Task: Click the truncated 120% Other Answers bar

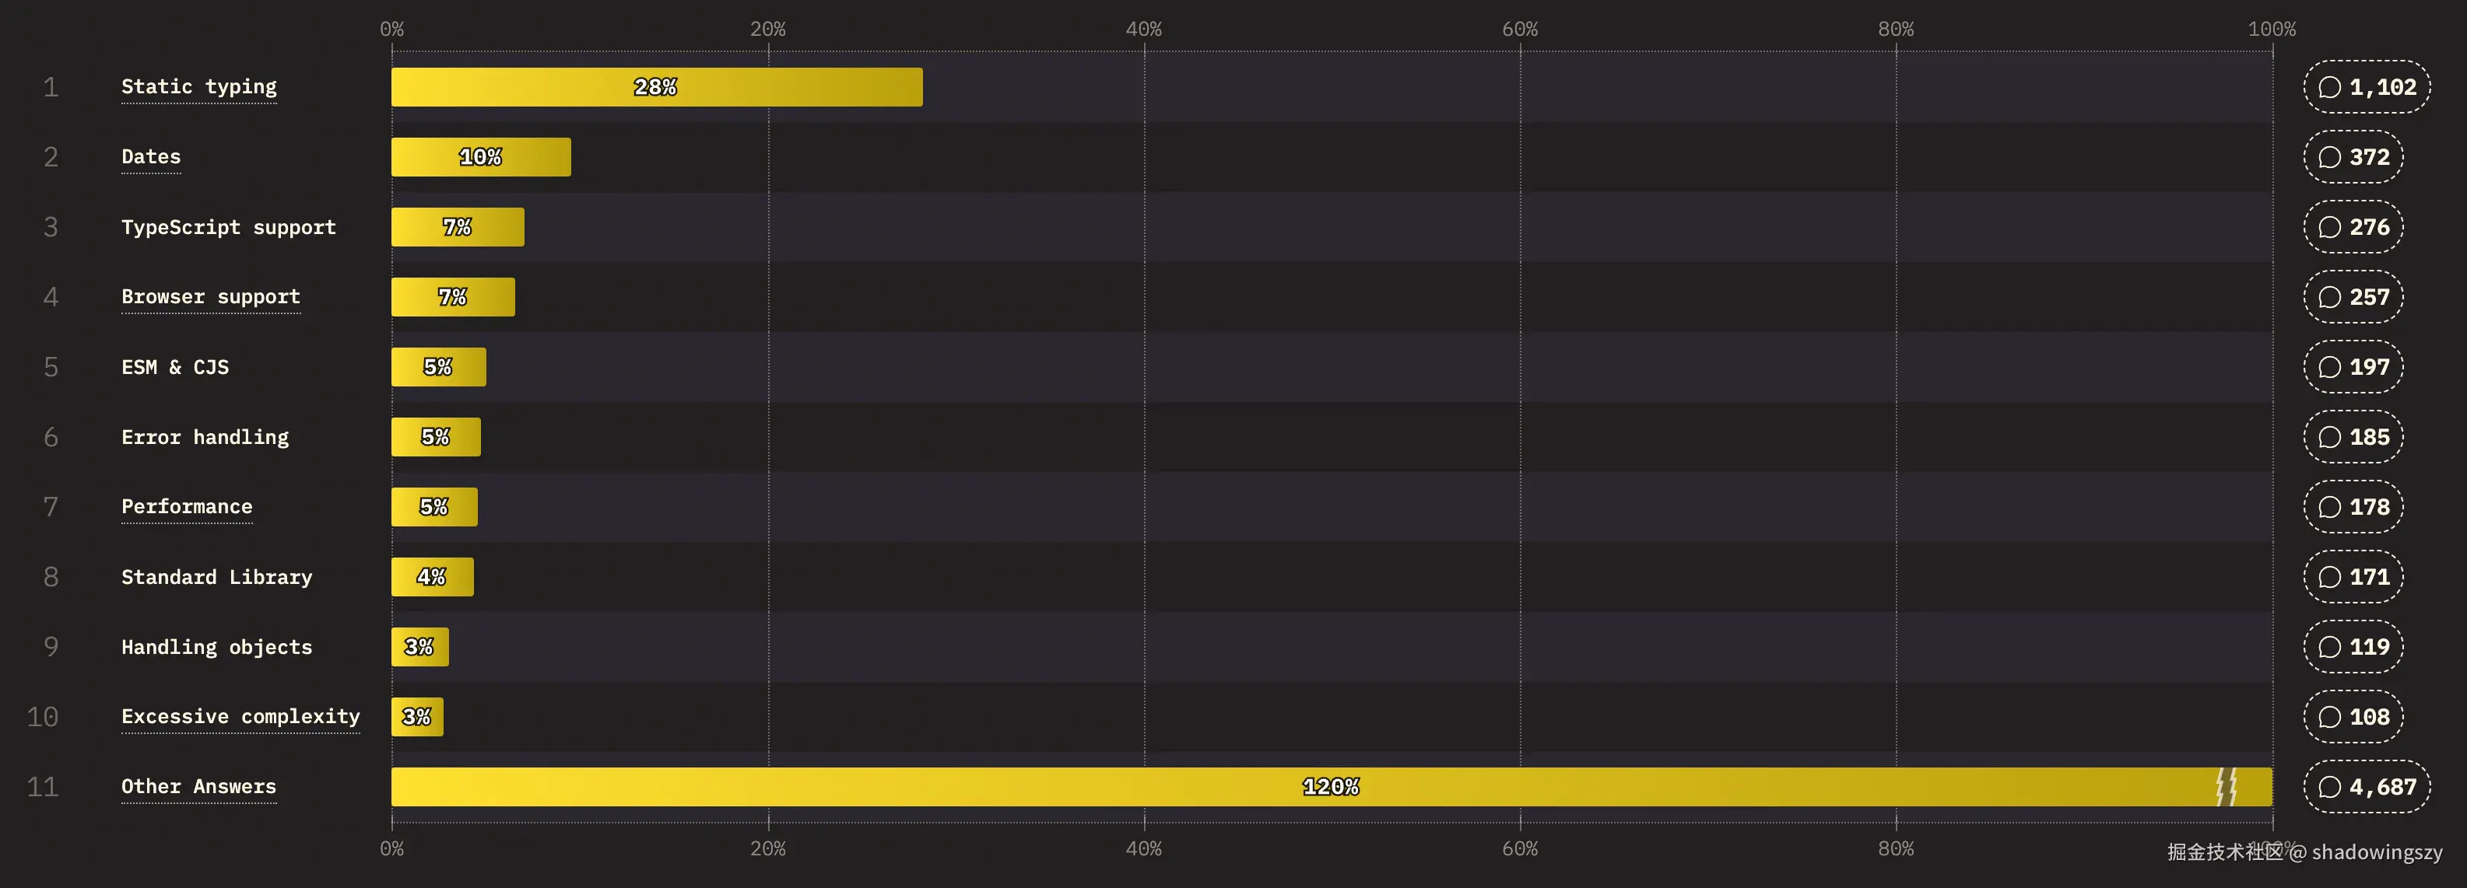Action: pos(1332,787)
